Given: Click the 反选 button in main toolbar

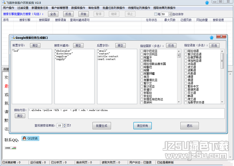Looking at the screenshot, I should [x=68, y=14].
